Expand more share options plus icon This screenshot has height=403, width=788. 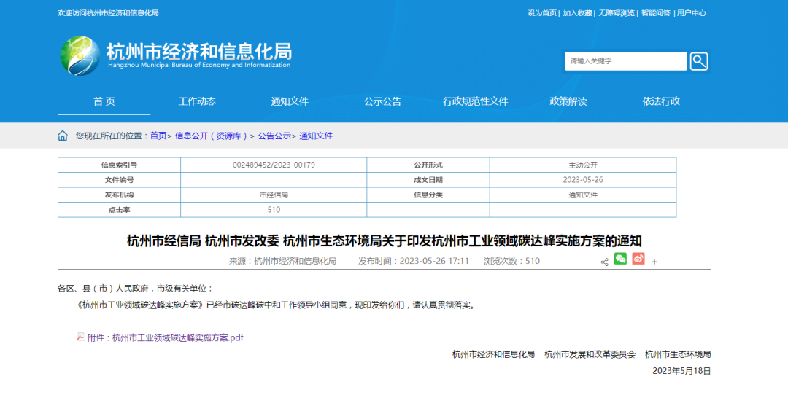click(654, 262)
